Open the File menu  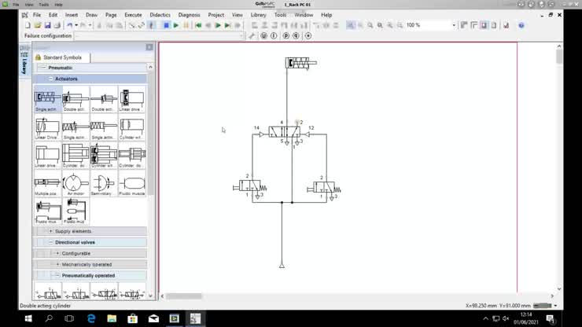click(37, 15)
